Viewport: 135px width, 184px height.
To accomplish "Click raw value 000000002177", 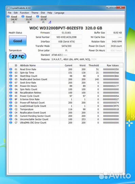I will tap(111, 86).
